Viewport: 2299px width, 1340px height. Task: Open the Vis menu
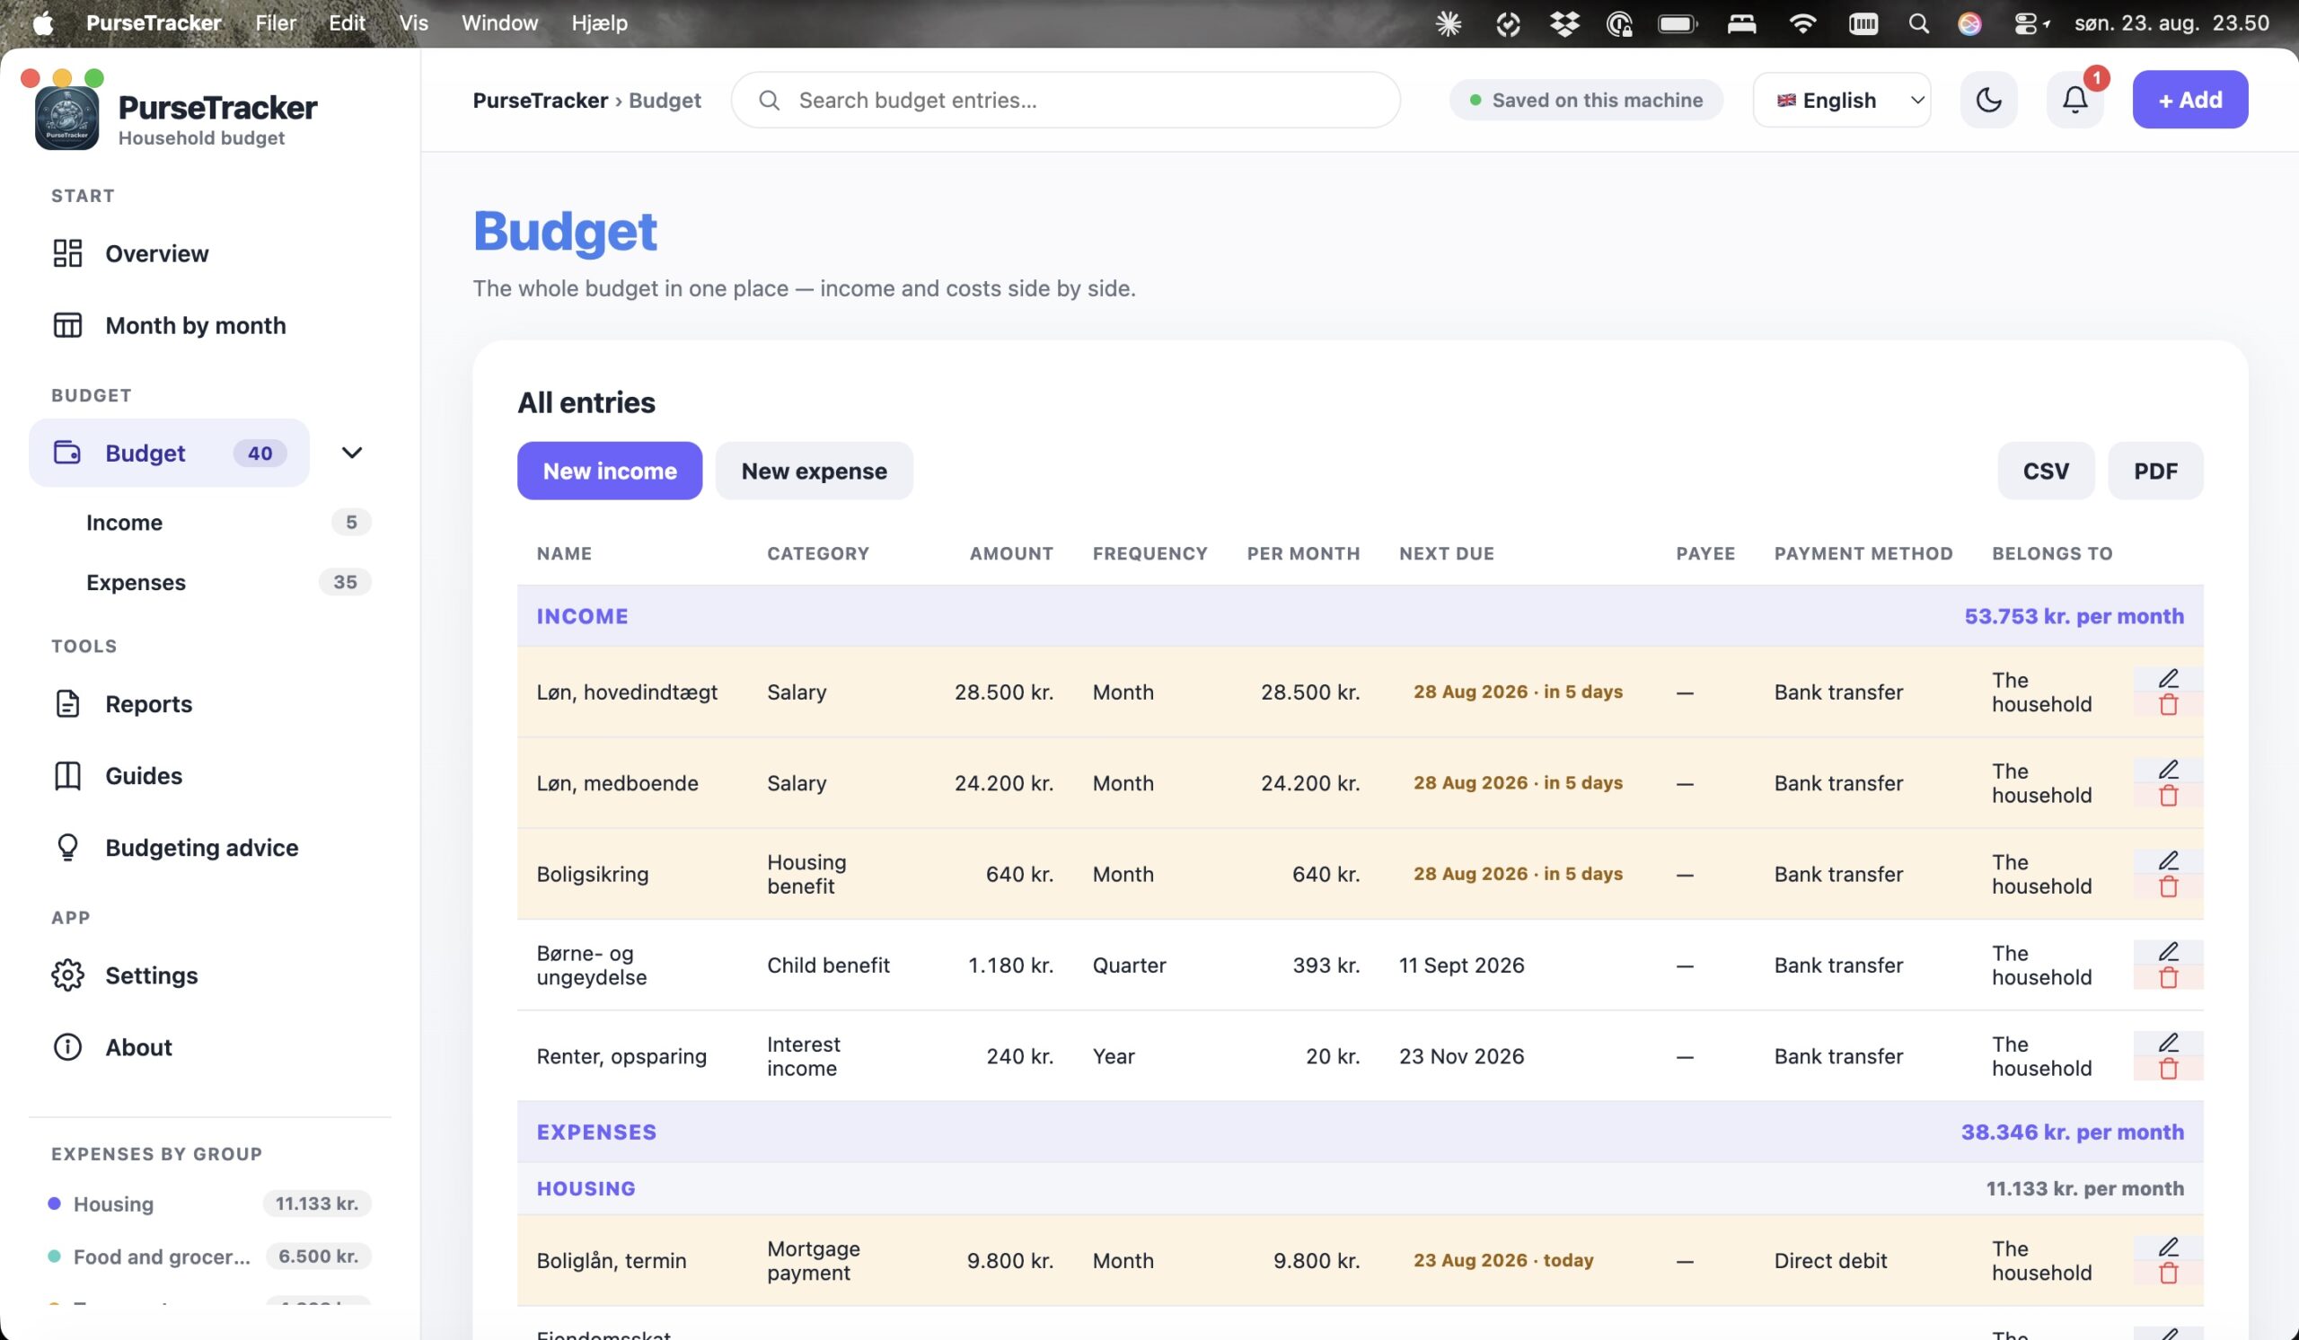(413, 23)
